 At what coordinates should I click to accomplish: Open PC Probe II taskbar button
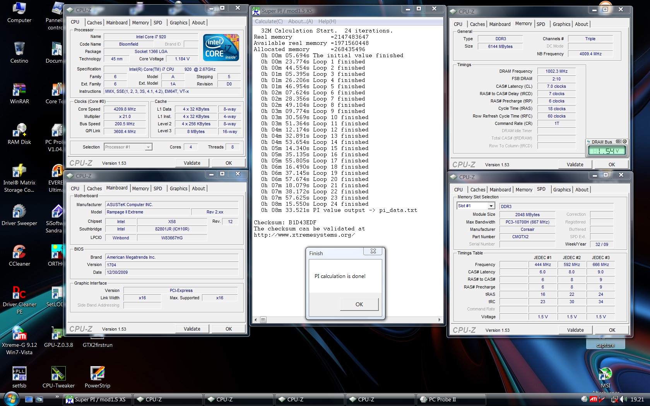point(450,399)
